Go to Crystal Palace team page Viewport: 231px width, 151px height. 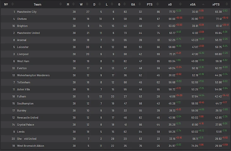click(x=26, y=125)
